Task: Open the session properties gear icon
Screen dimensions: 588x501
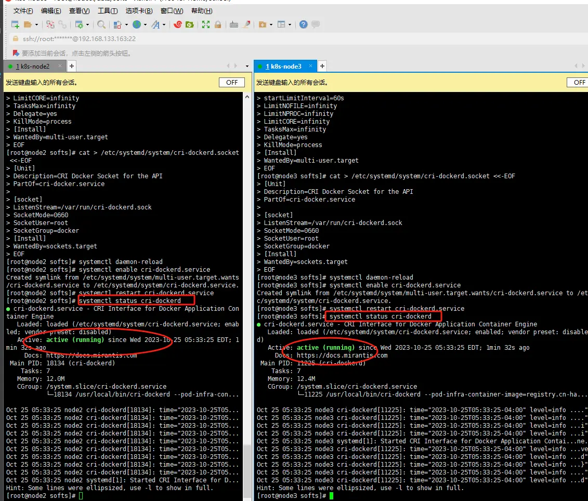Action: click(79, 24)
